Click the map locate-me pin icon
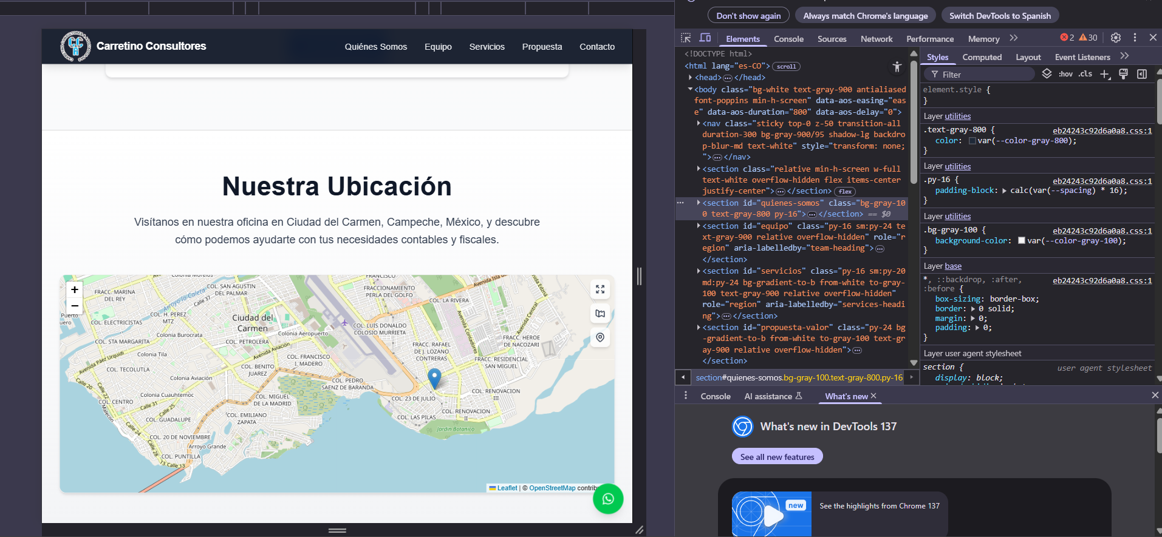The image size is (1162, 537). [600, 337]
